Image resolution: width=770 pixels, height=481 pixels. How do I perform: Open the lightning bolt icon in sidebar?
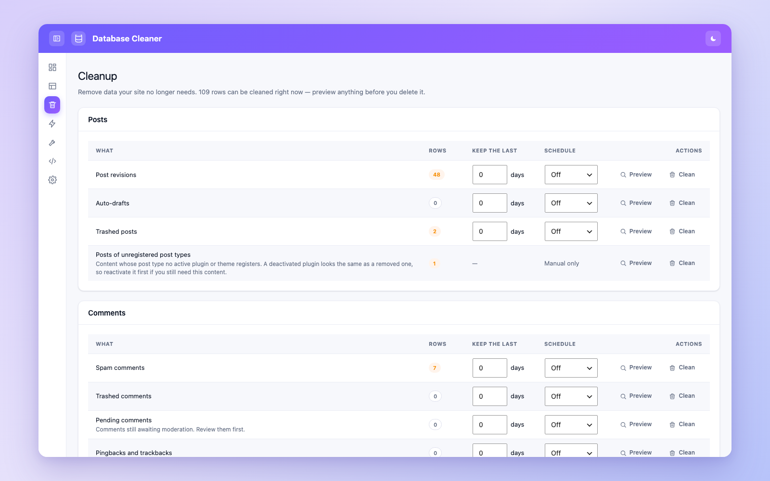52,124
